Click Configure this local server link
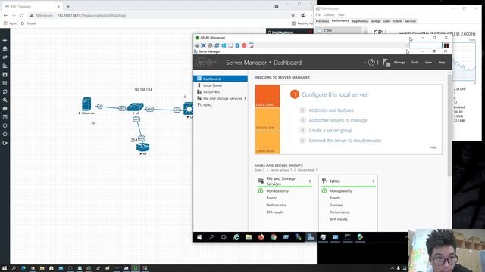Image resolution: width=485 pixels, height=272 pixels. 334,94
